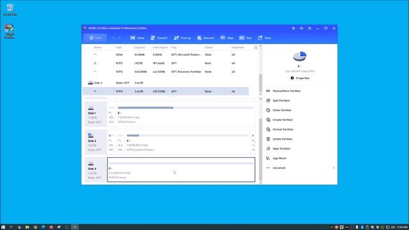Choose Wipe Partition in the side panel
The height and width of the screenshot is (230, 409).
coord(278,149)
